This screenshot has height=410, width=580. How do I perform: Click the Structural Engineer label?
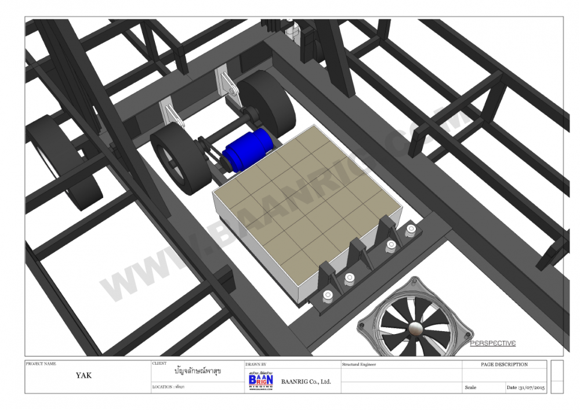(359, 365)
